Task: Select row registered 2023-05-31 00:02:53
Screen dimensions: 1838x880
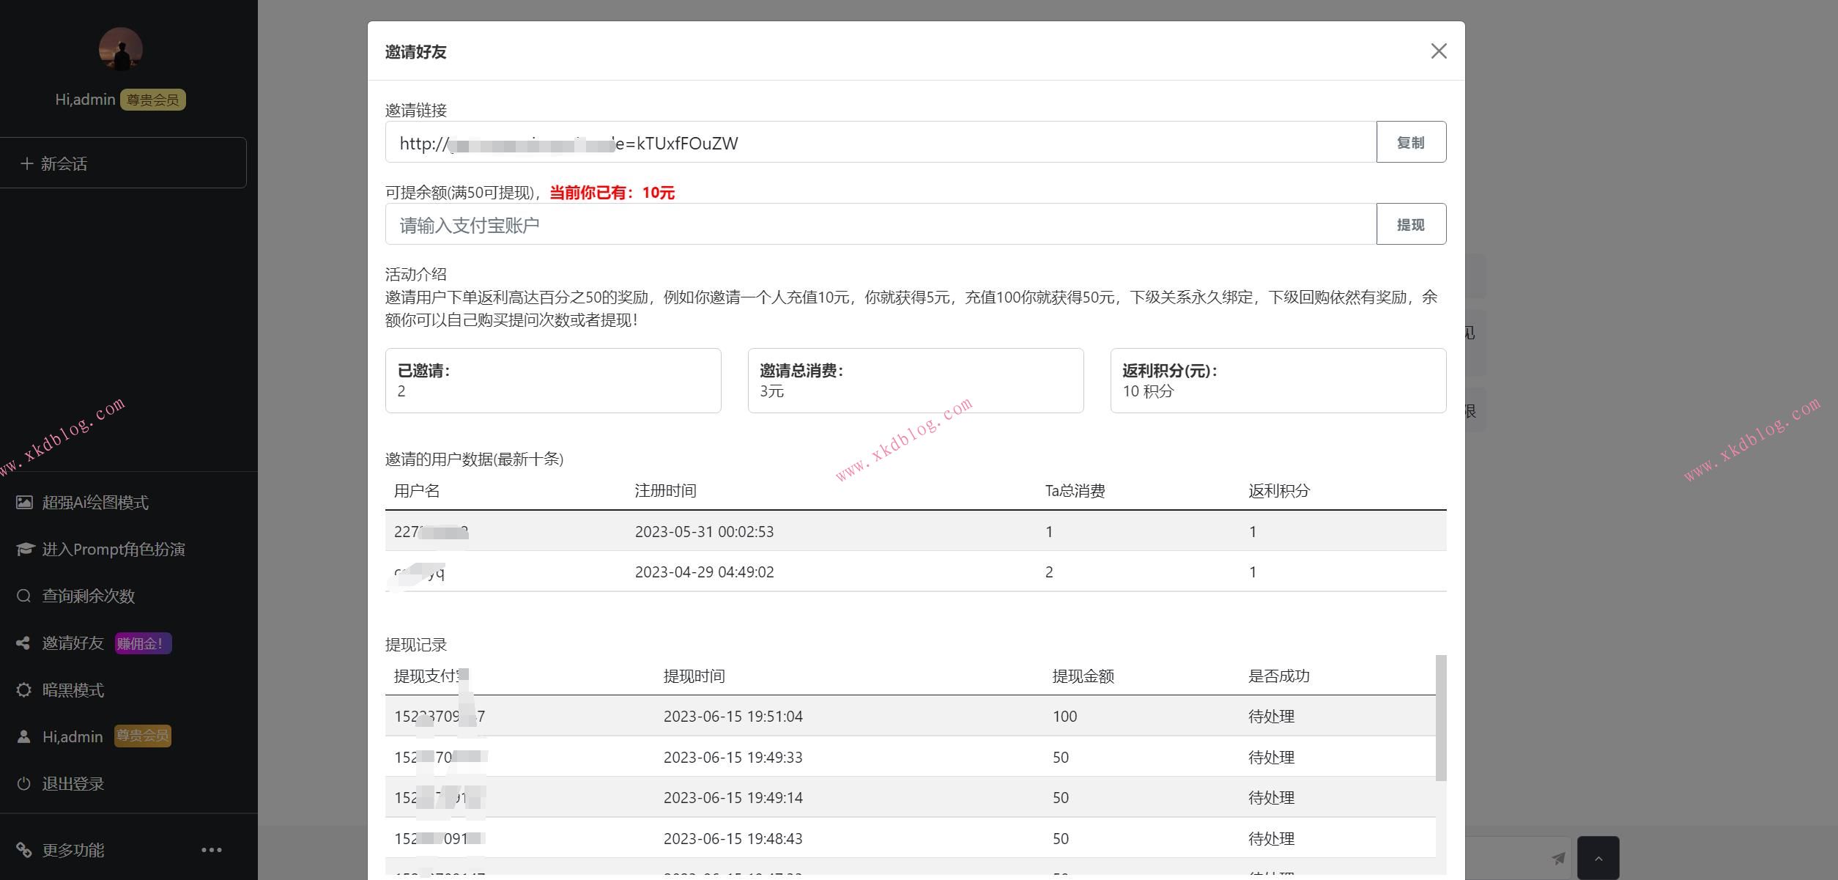Action: tap(916, 531)
